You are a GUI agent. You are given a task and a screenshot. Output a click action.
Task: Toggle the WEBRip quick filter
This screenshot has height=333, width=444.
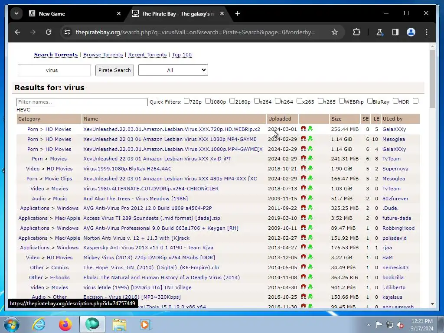342,101
